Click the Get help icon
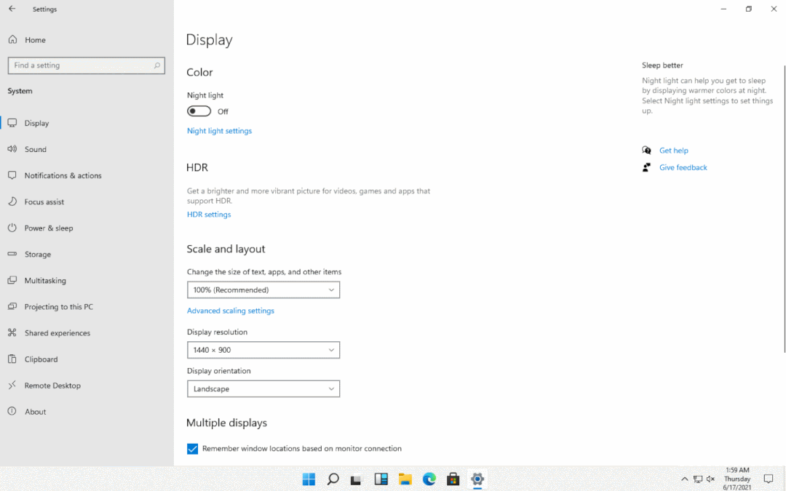 tap(646, 150)
